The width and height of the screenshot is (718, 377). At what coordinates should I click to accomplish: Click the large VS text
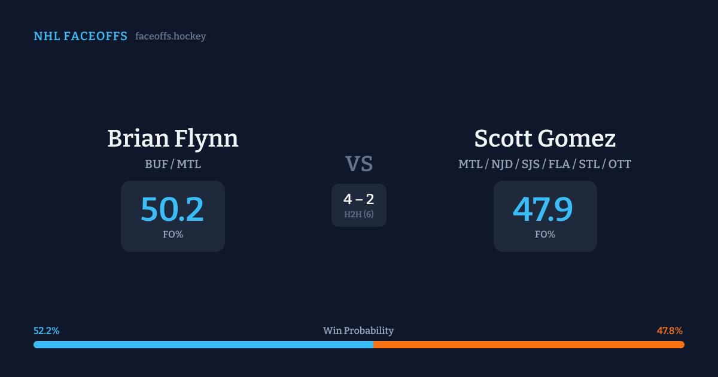(359, 164)
